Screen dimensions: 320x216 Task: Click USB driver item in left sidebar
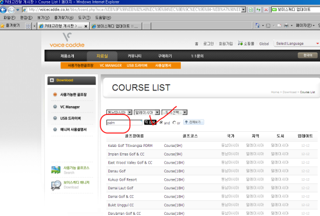[x=70, y=118]
